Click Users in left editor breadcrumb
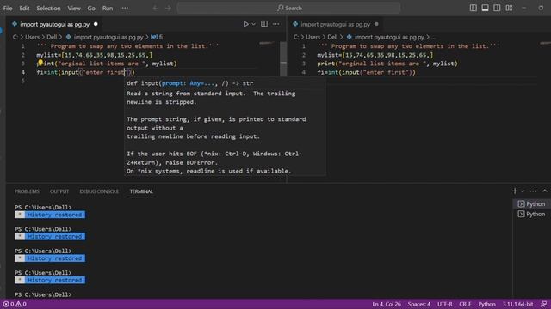The width and height of the screenshot is (551, 309). 32,37
